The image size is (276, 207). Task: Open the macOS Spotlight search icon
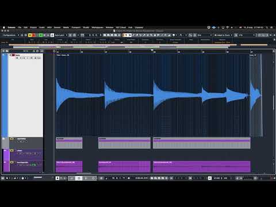267,28
